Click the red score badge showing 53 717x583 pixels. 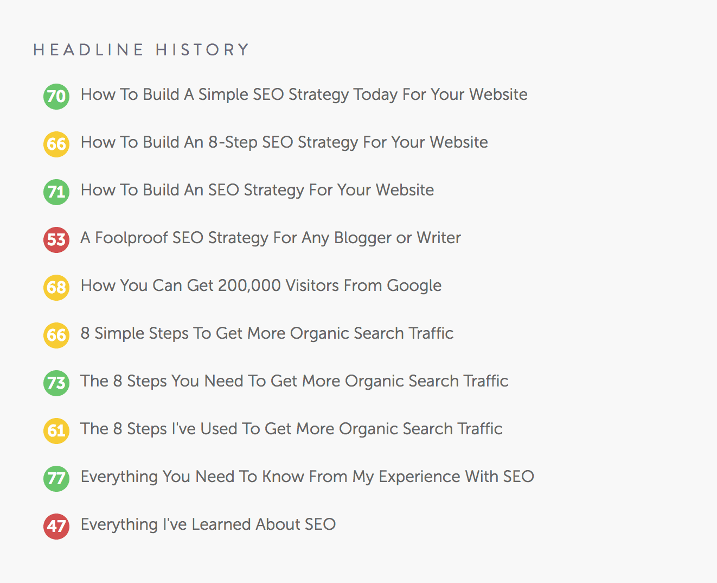tap(56, 239)
